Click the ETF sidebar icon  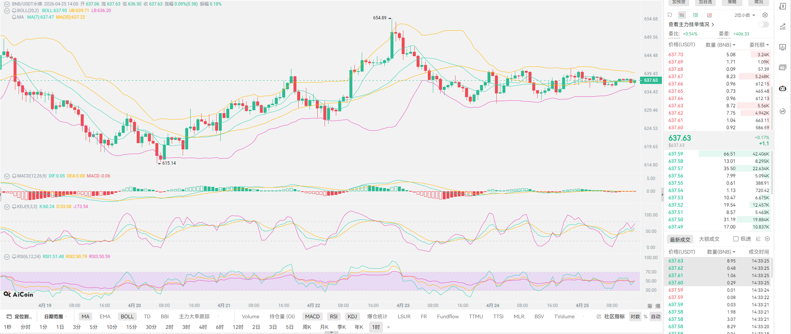coord(783,68)
